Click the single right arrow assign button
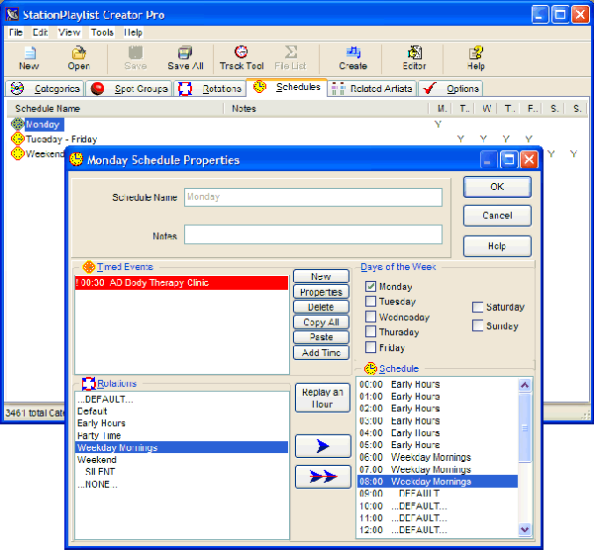The height and width of the screenshot is (550, 594). tap(323, 446)
